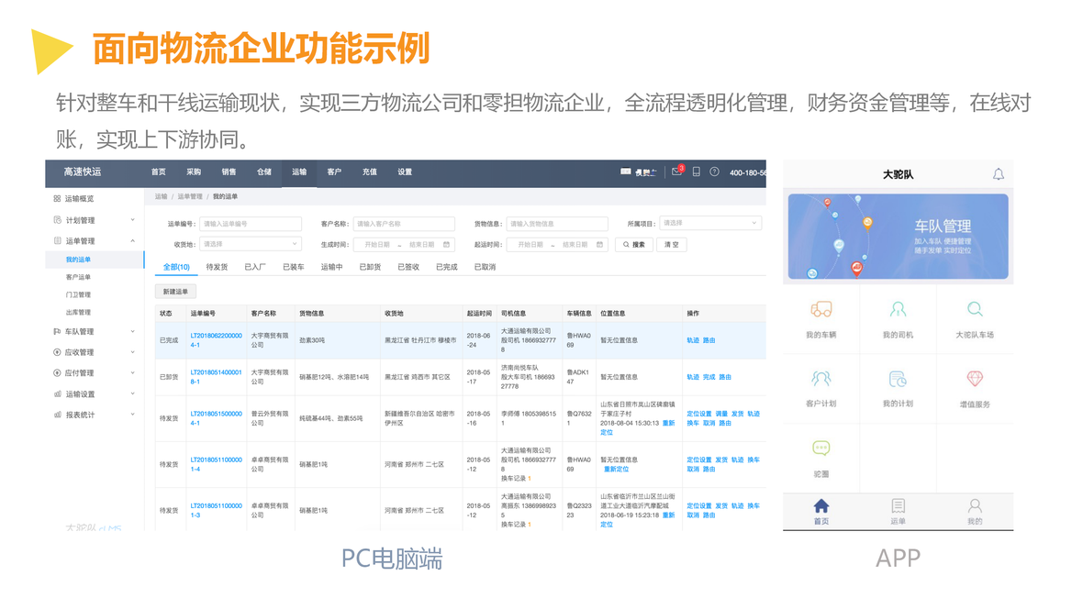The width and height of the screenshot is (1083, 609).
Task: Open the mail inbox icon with badge 3
Action: point(677,172)
